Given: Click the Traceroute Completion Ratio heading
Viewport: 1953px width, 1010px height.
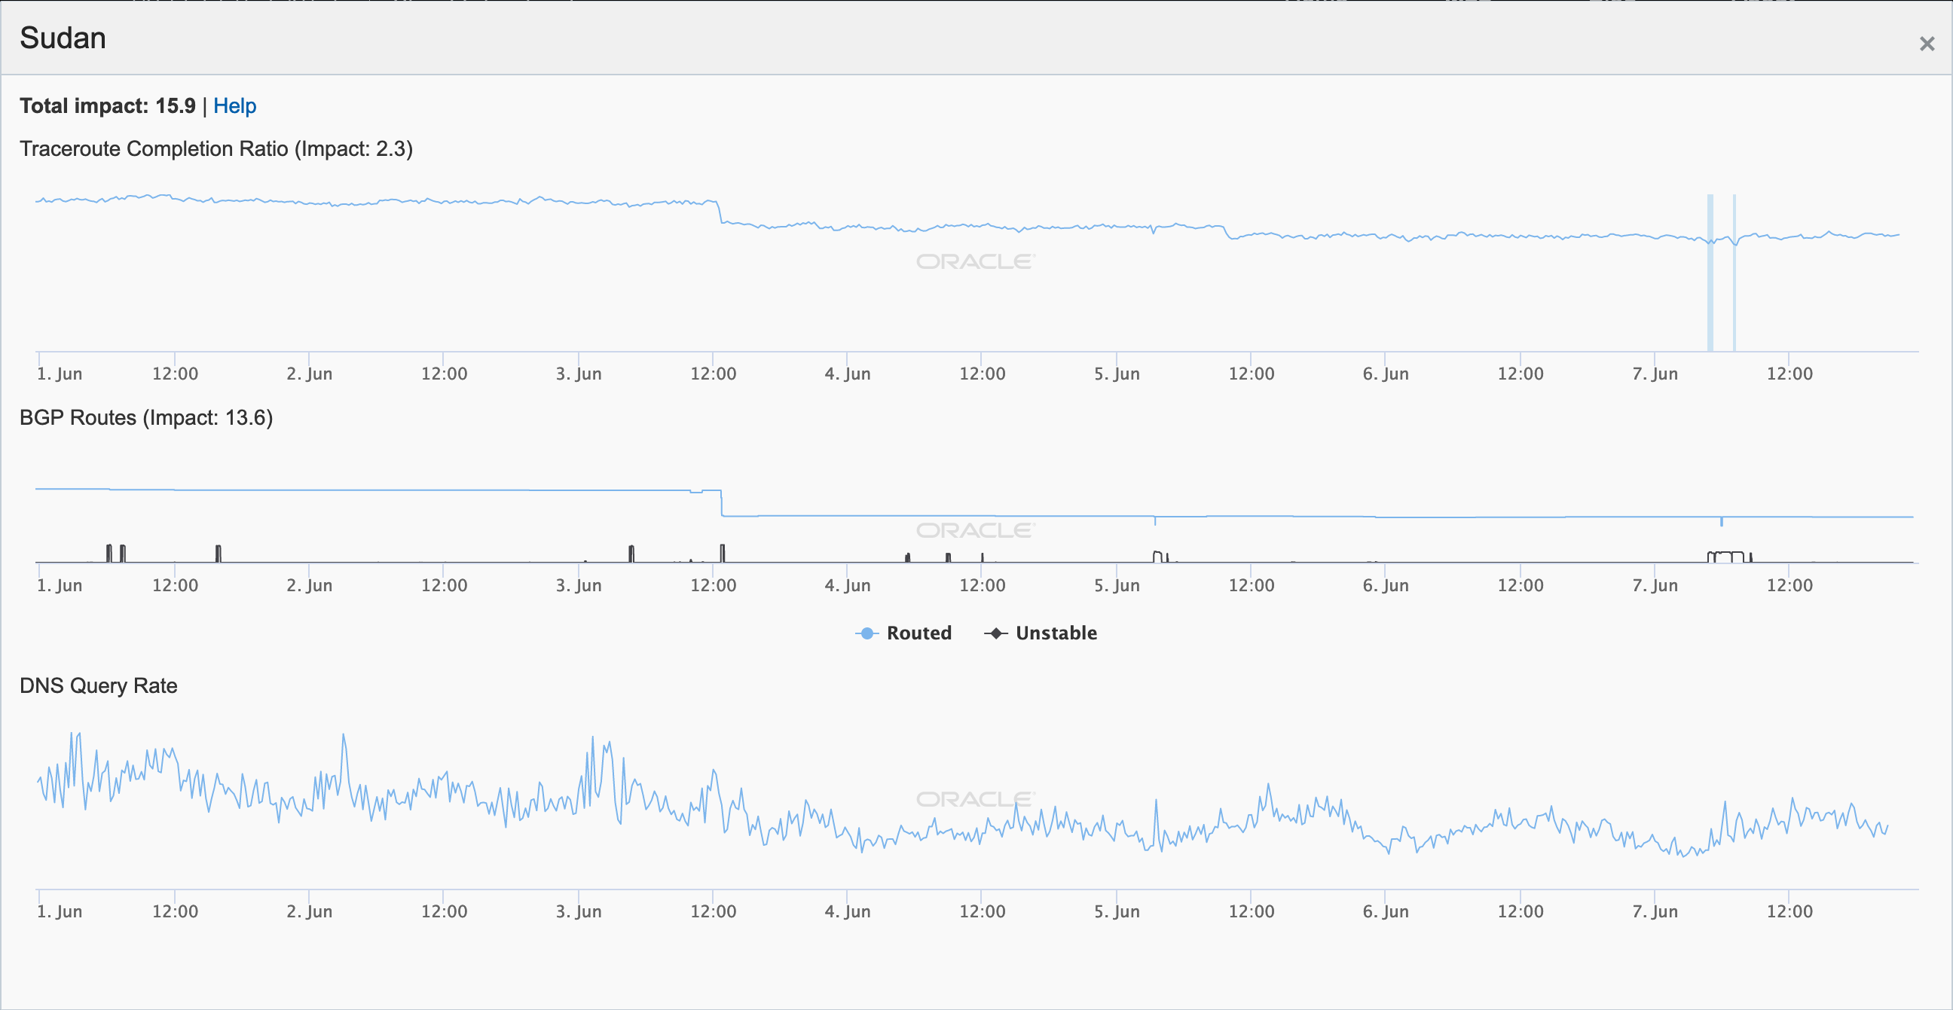Looking at the screenshot, I should tap(216, 148).
